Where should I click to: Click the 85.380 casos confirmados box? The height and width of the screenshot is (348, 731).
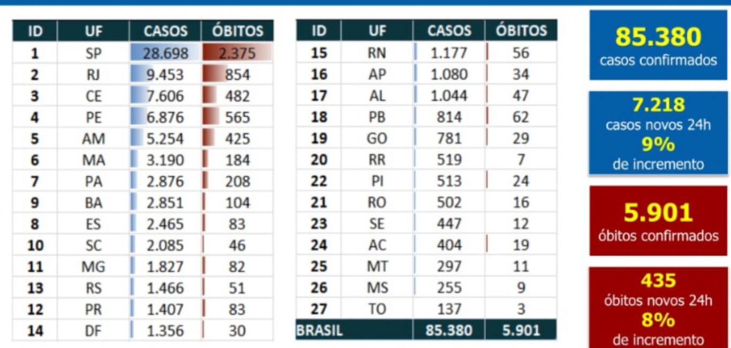pos(658,46)
